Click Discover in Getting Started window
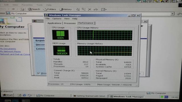Viewport: 182px width, 102px height. (x=40, y=45)
